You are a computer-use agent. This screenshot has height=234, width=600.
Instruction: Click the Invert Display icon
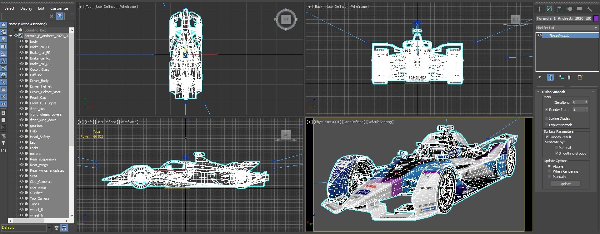(3, 127)
